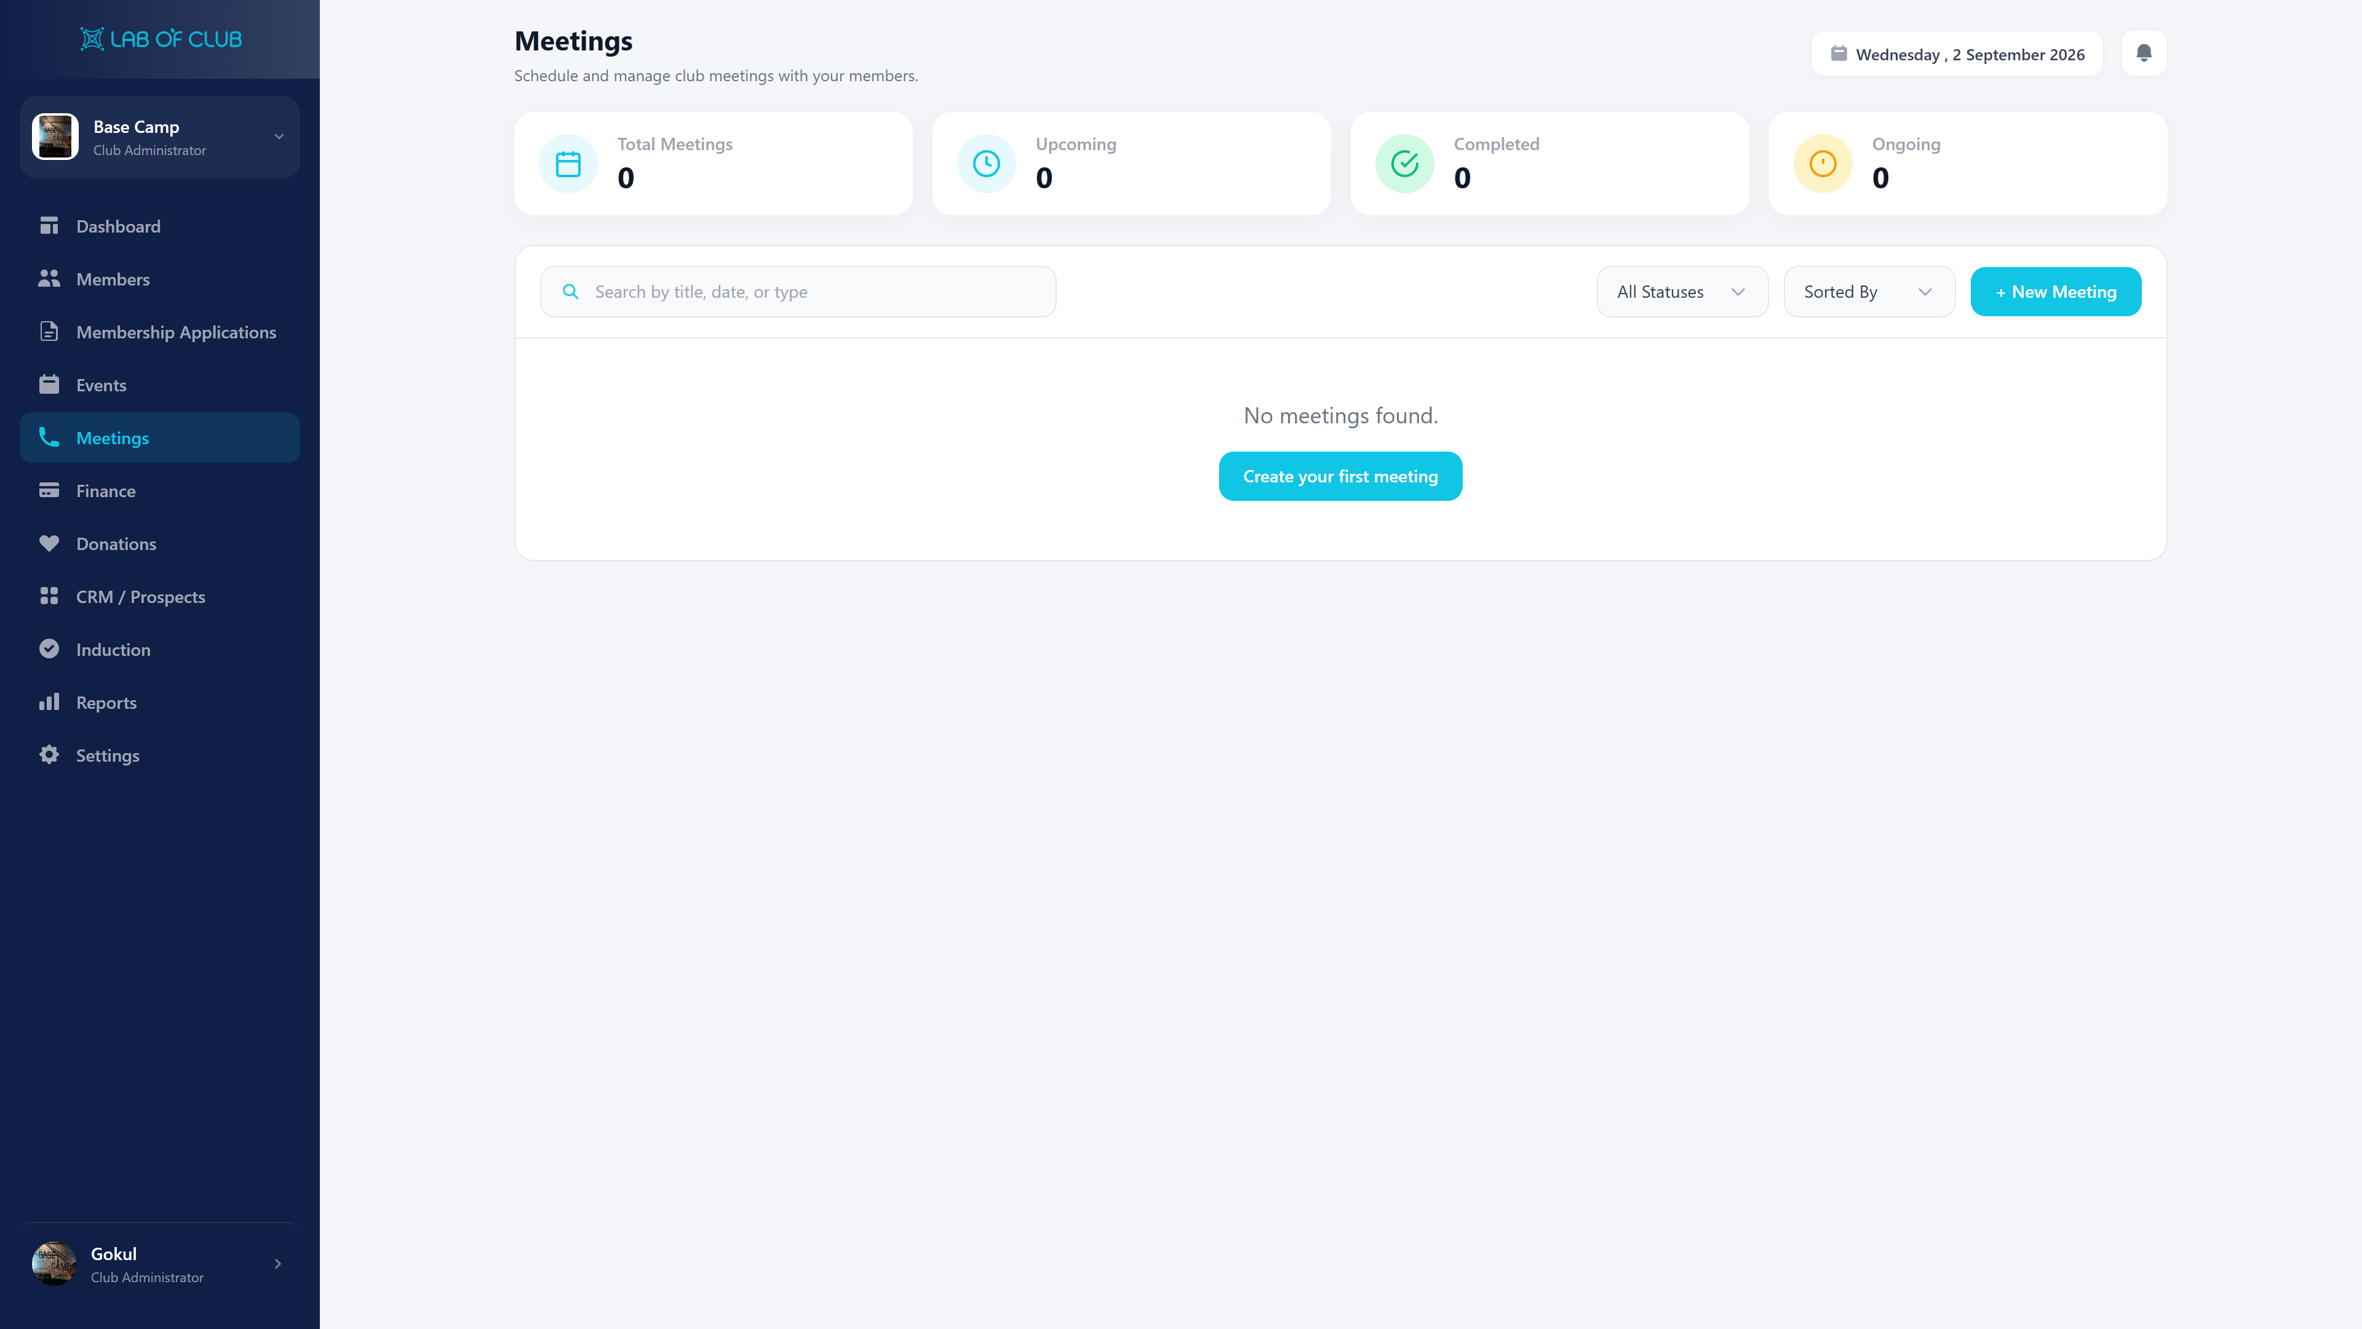
Task: Click the calendar icon beside the date
Action: [x=1839, y=53]
